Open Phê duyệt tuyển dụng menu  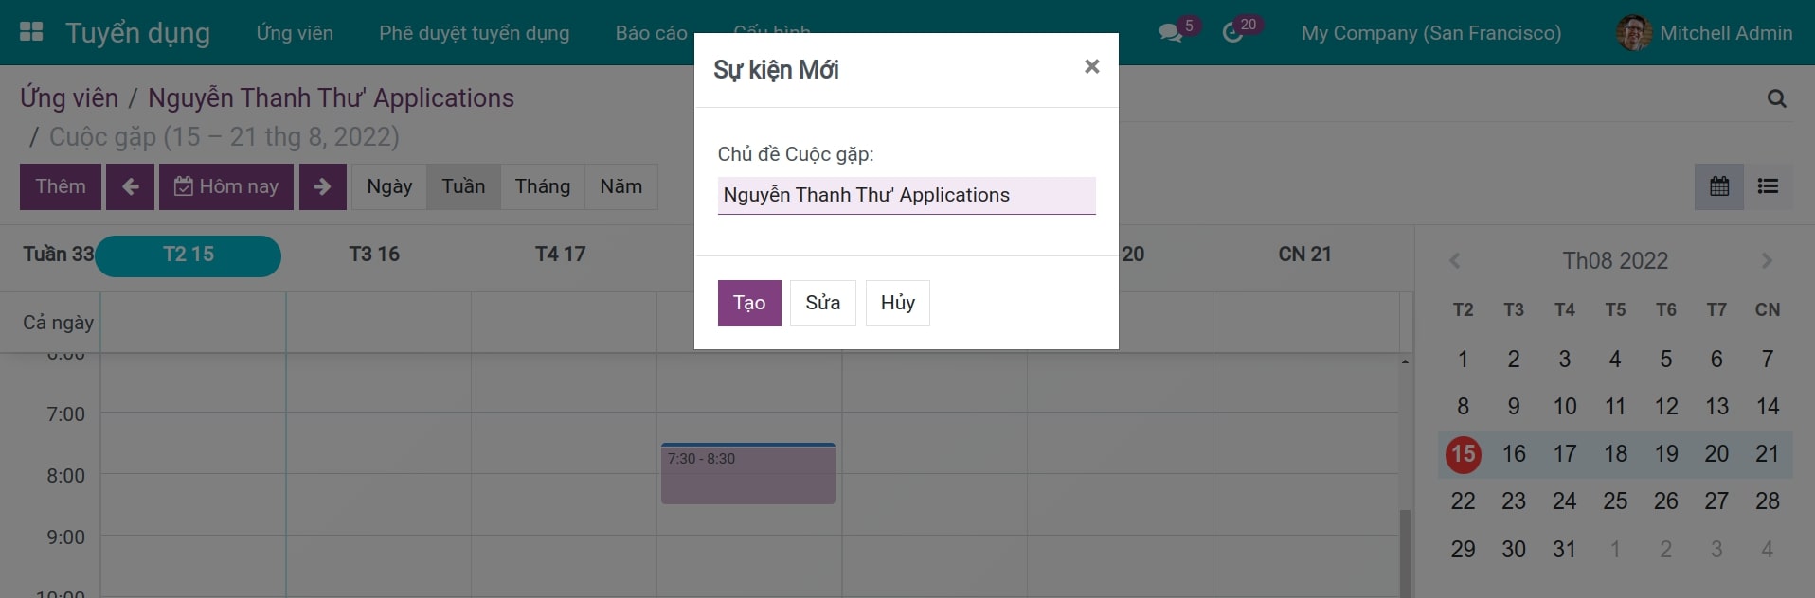474,33
